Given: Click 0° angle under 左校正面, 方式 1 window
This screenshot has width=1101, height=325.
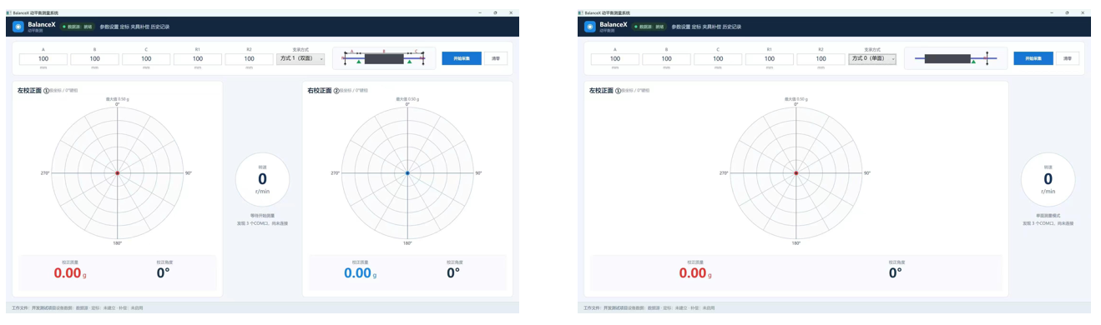Looking at the screenshot, I should pos(163,272).
